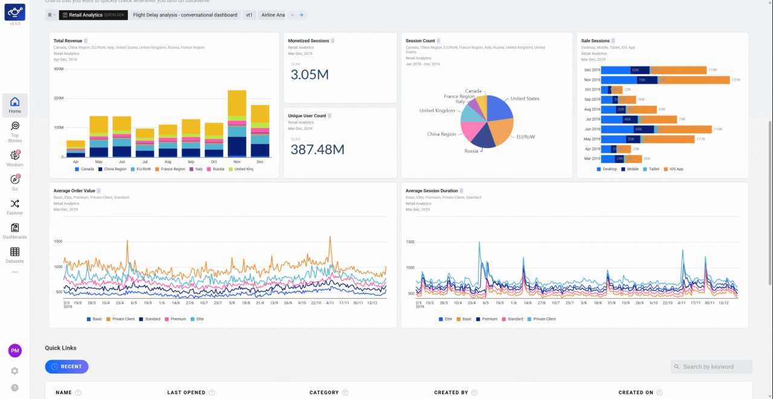This screenshot has height=399, width=773.
Task: Switch to the Airline Ana tab
Action: pyautogui.click(x=272, y=14)
